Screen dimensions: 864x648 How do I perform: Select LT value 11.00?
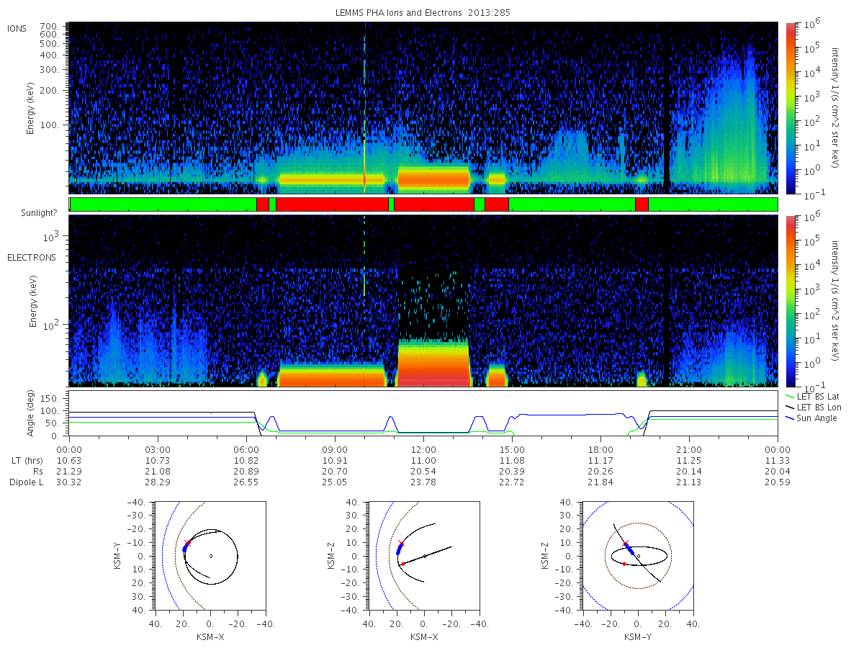pyautogui.click(x=423, y=459)
